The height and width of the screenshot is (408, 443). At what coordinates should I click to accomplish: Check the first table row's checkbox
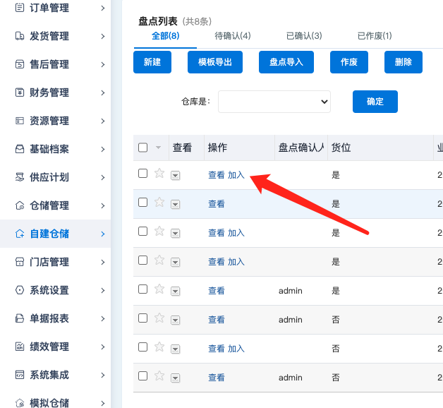[x=142, y=174]
